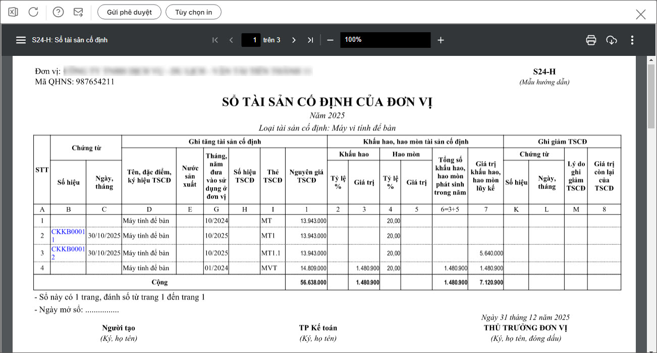Click the Gửi phê duyệt button
657x353 pixels.
coord(129,12)
